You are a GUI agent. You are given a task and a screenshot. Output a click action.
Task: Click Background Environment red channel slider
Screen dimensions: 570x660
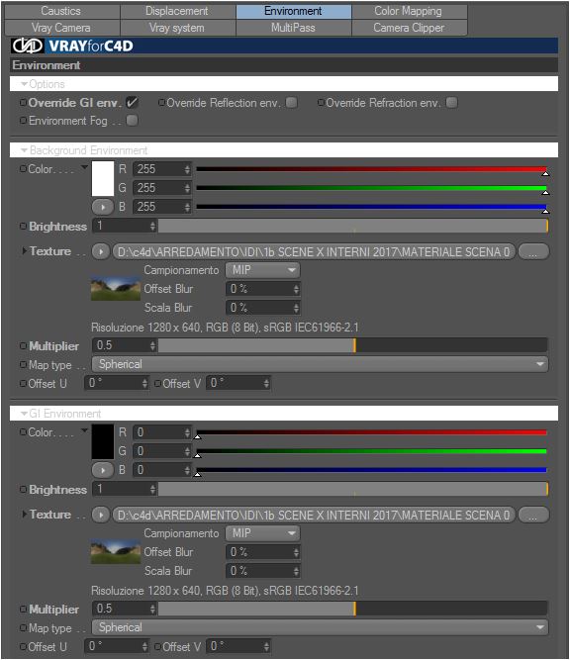pyautogui.click(x=372, y=169)
